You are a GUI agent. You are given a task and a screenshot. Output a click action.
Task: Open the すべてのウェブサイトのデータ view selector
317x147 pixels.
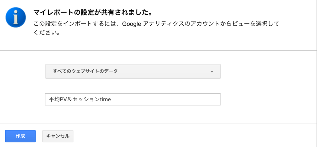click(x=133, y=71)
